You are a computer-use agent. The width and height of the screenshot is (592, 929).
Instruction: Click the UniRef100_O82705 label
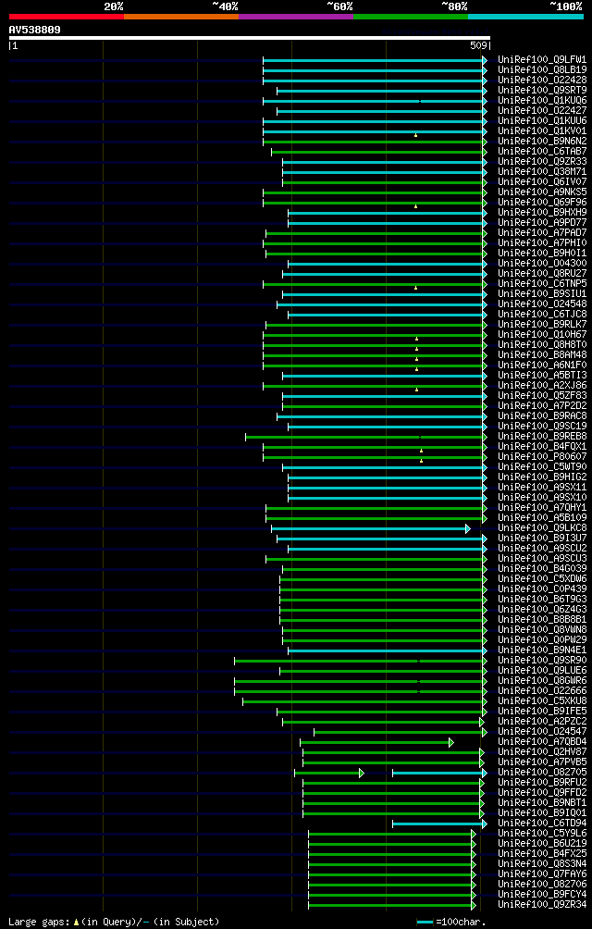click(x=542, y=771)
